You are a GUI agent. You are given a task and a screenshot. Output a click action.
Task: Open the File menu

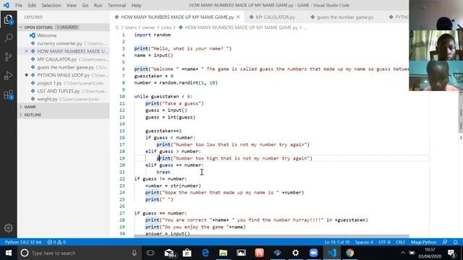click(x=19, y=5)
